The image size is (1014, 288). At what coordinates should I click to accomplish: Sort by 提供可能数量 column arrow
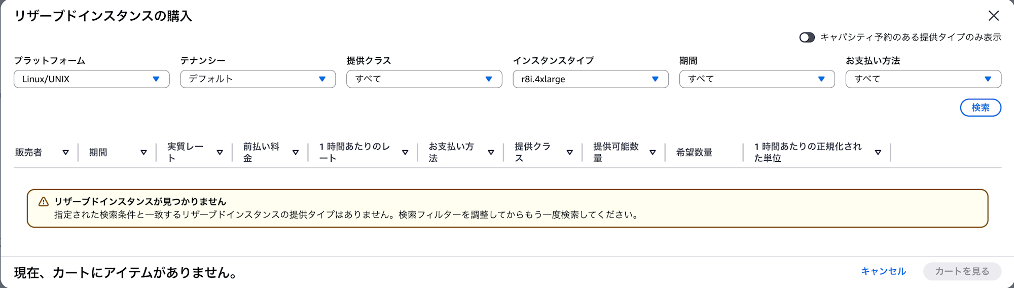(653, 153)
